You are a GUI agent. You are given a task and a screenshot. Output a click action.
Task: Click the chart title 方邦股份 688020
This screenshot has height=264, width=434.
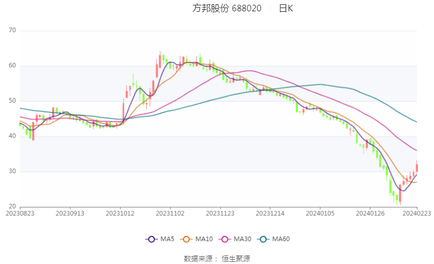coord(227,8)
